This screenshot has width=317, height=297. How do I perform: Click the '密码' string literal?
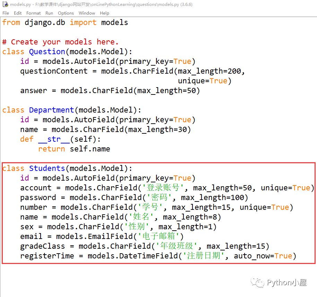(159, 197)
